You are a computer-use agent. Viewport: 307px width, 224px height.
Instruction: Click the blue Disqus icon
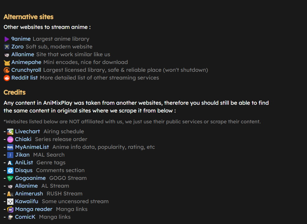(10, 171)
